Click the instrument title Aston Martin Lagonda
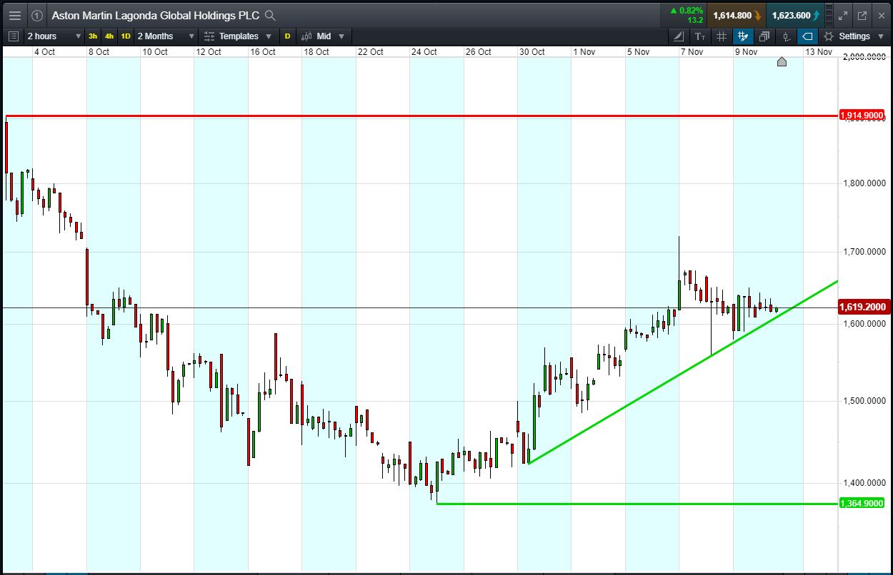893x575 pixels. [x=155, y=15]
